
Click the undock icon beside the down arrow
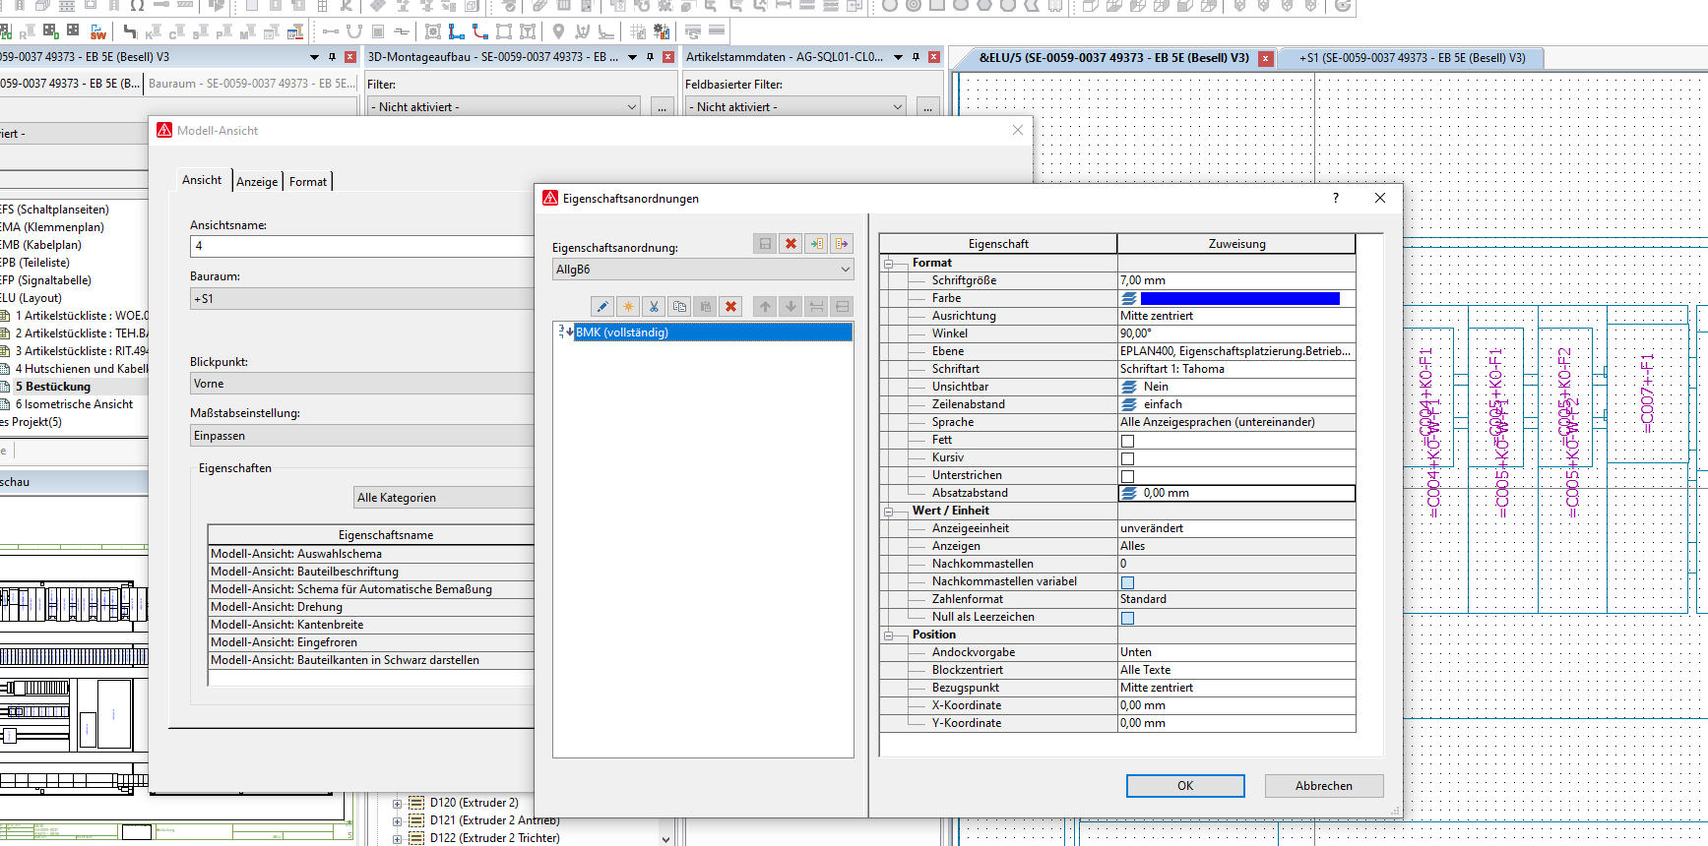[816, 307]
